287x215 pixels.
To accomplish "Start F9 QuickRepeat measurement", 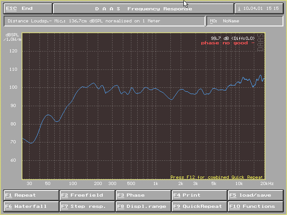I will point(199,206).
